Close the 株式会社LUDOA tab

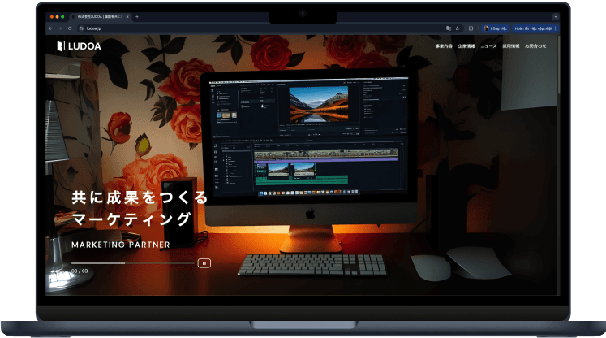tap(127, 16)
